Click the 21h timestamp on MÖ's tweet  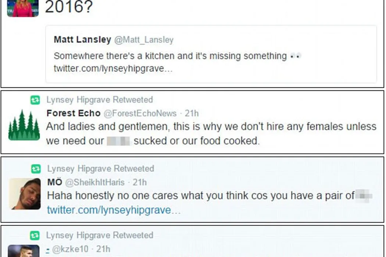coord(139,182)
